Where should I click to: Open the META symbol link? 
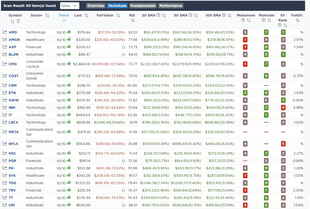14,132
